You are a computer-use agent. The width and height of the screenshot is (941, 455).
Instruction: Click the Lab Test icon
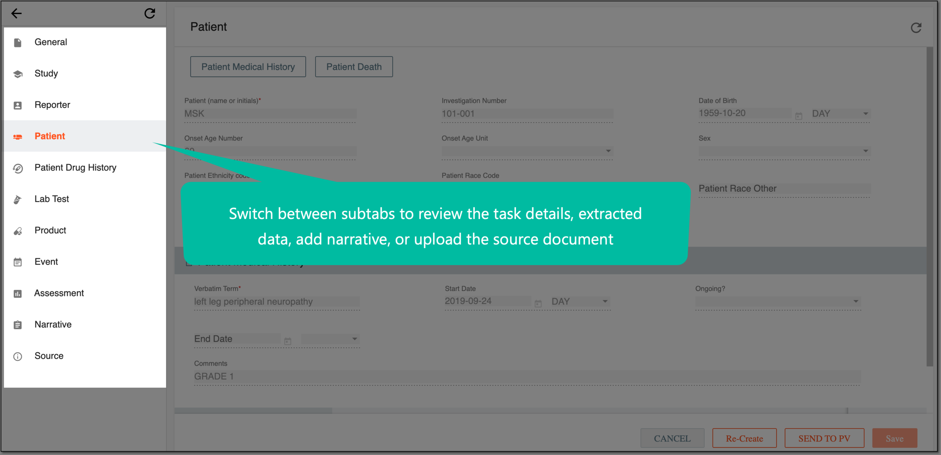click(x=18, y=199)
